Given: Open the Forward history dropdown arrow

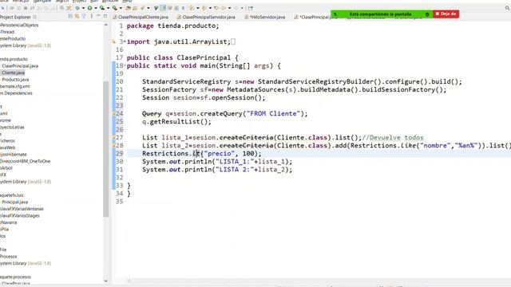Looking at the screenshot, I should pyautogui.click(x=242, y=8).
